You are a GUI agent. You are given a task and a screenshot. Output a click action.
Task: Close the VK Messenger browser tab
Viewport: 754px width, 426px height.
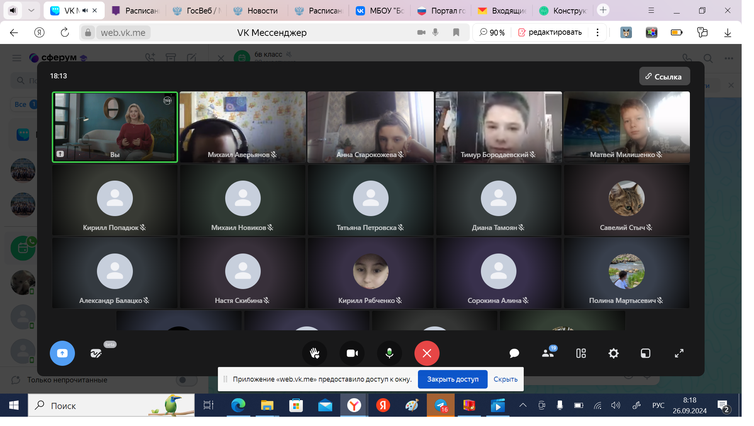(x=95, y=10)
